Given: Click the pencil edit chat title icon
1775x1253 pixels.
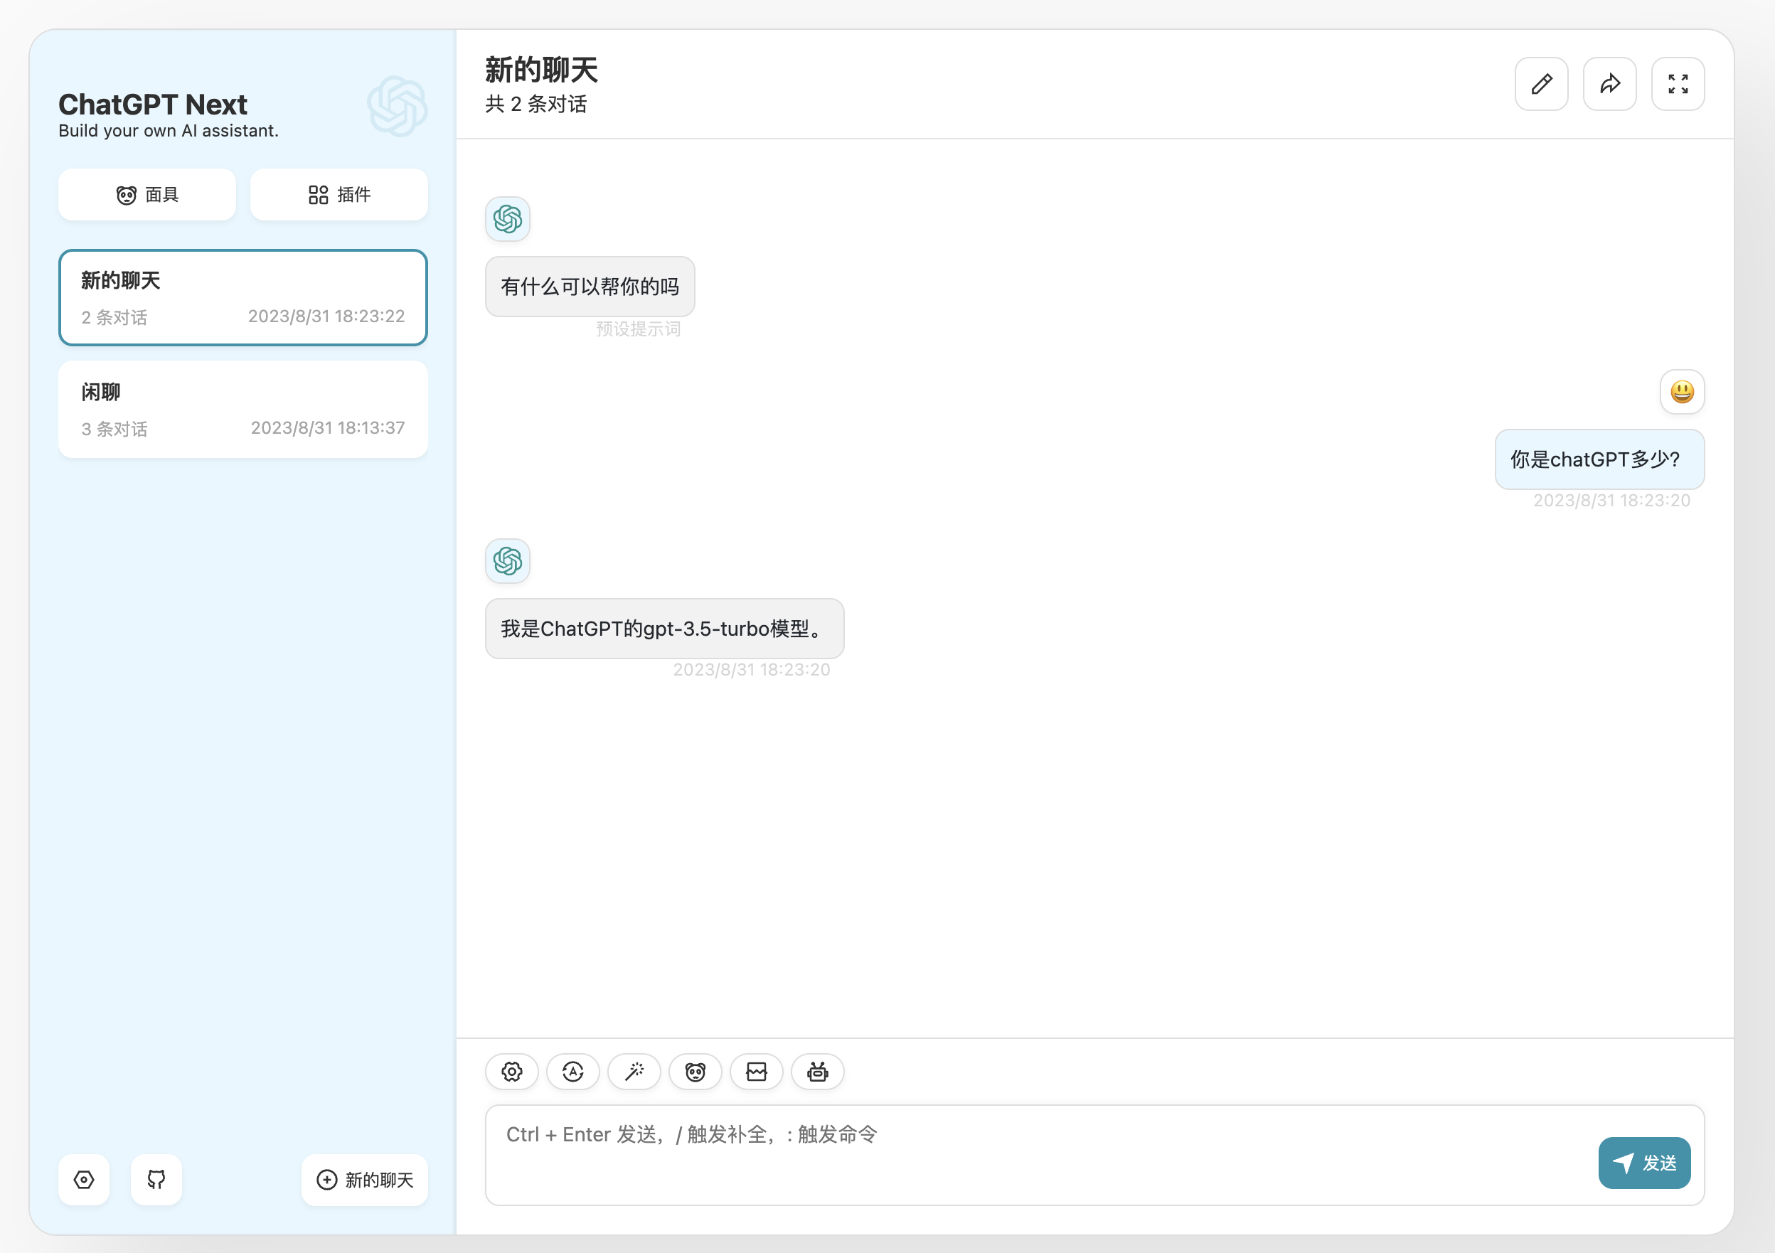Looking at the screenshot, I should pos(1541,83).
